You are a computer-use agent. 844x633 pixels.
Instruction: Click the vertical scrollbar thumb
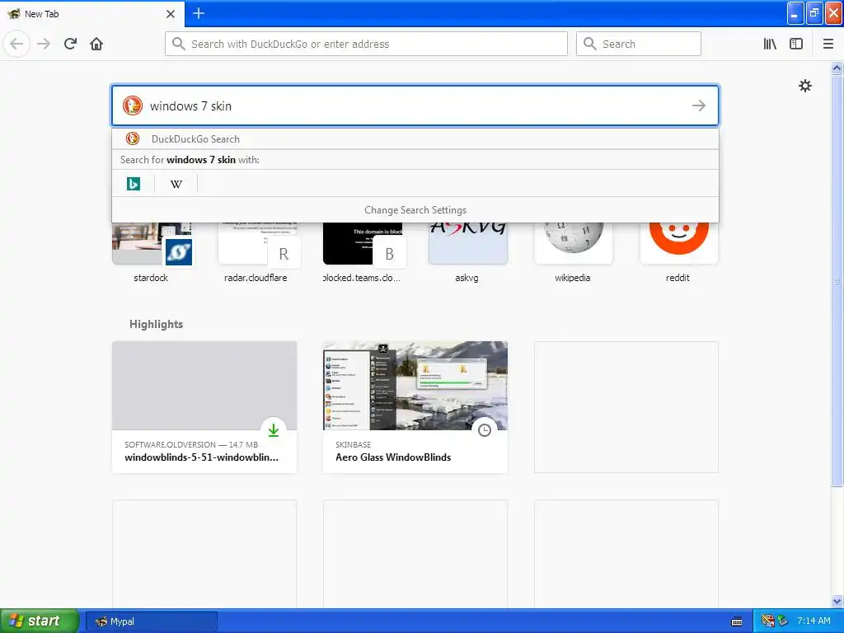coord(837,280)
